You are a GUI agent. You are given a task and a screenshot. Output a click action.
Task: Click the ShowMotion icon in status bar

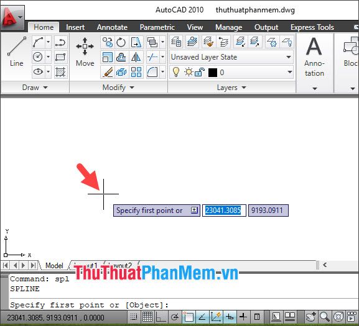352,317
